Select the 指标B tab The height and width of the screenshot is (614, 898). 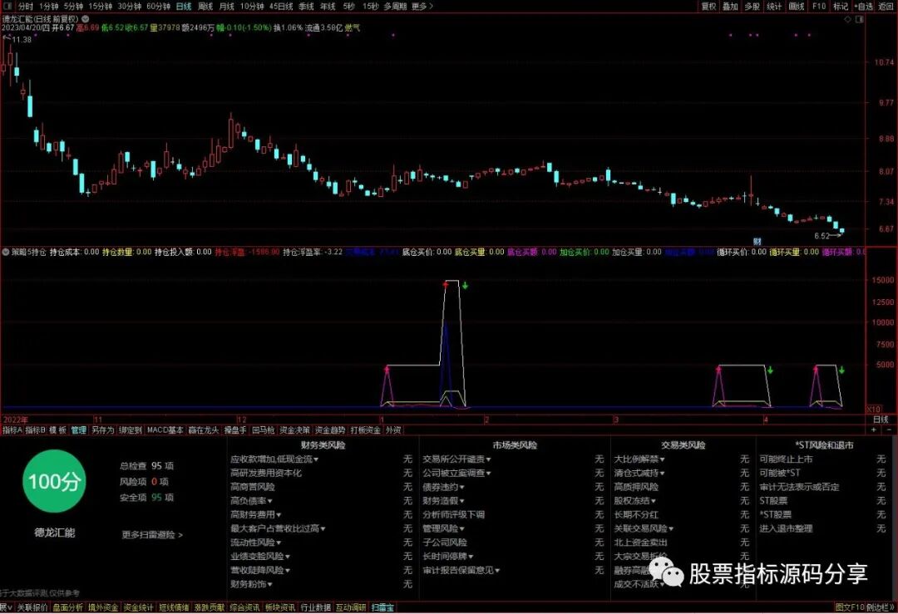point(36,430)
